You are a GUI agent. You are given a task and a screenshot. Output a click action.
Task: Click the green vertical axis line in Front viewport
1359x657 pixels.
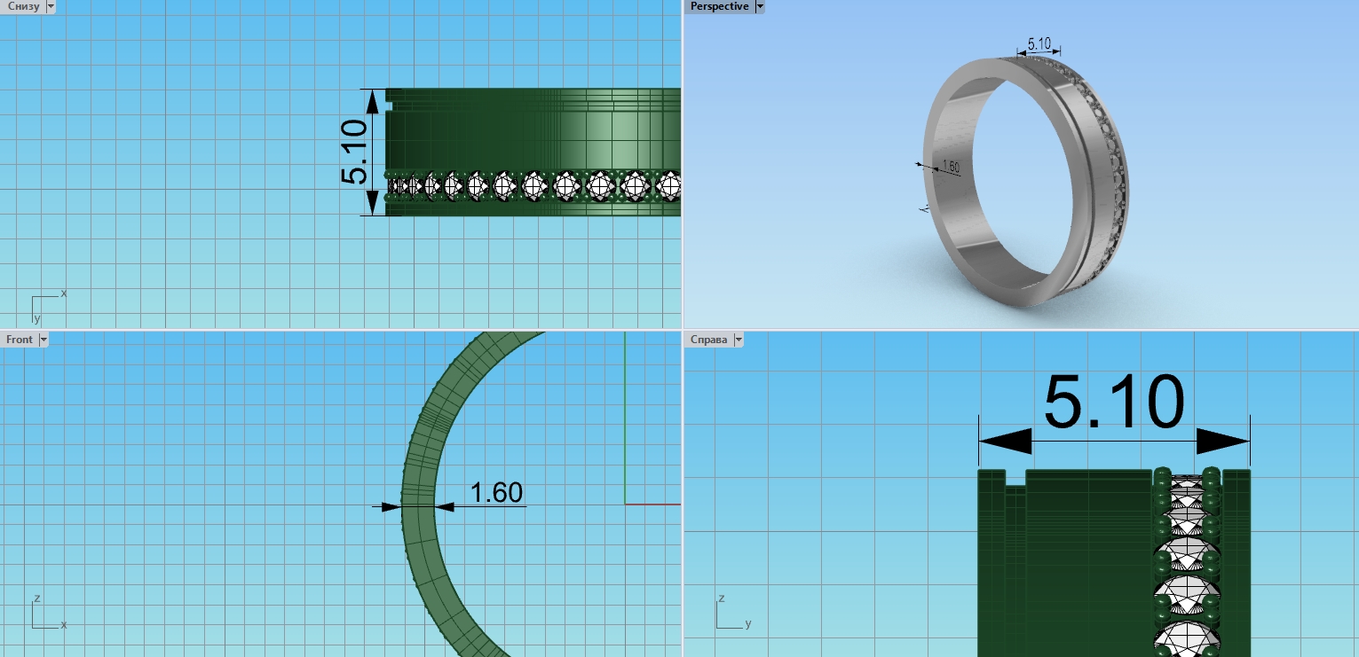click(x=625, y=417)
